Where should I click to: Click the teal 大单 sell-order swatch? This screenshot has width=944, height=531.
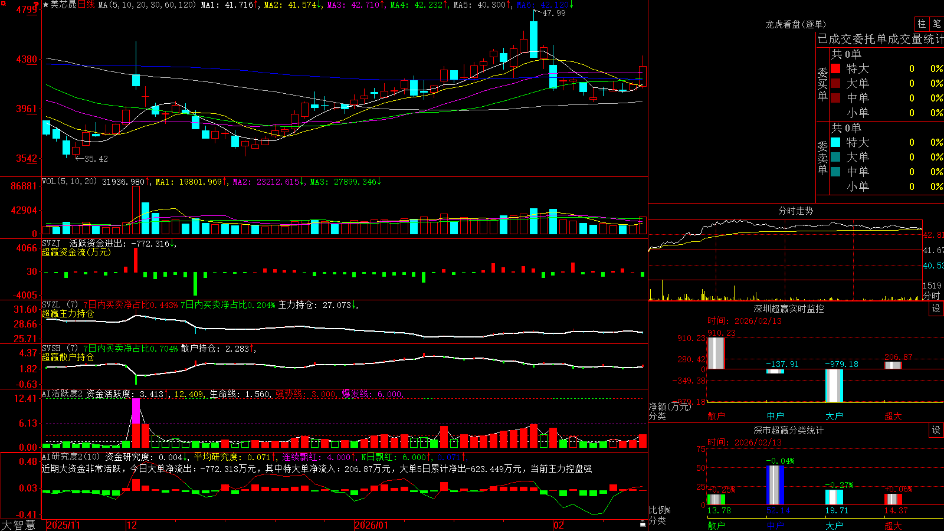[835, 157]
